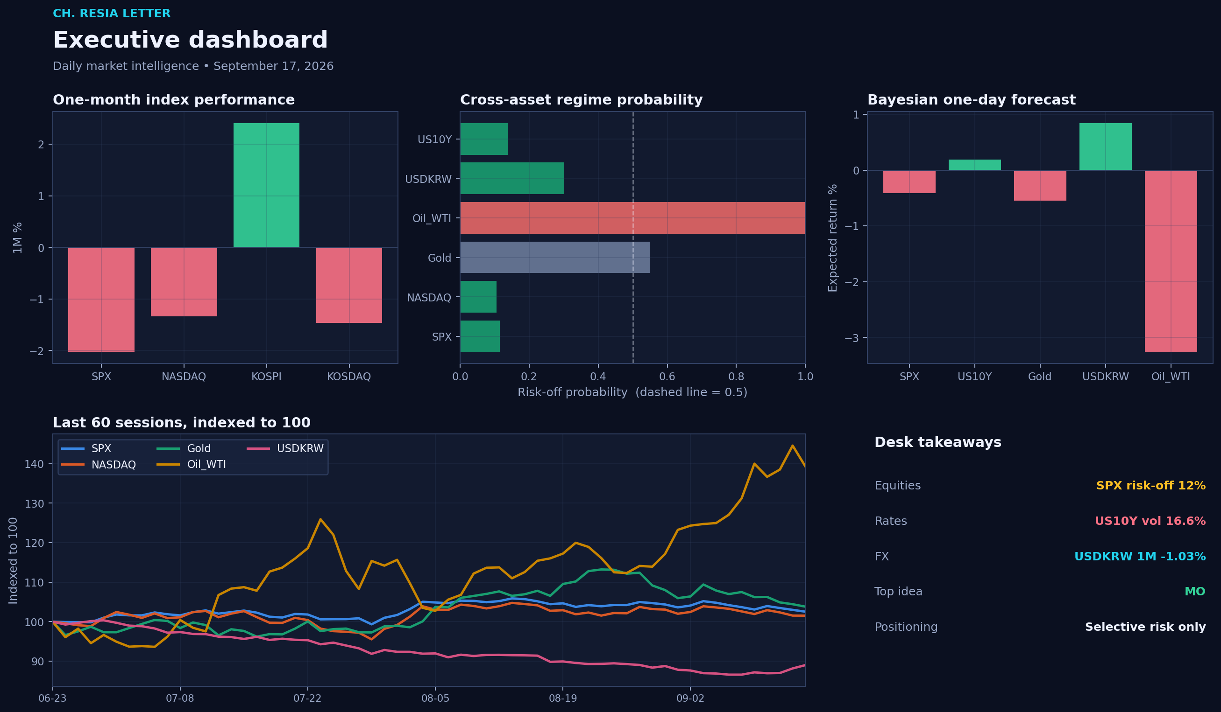Click the '06-23' date tick label
Screen dimensions: 1221x712
pyautogui.click(x=52, y=698)
